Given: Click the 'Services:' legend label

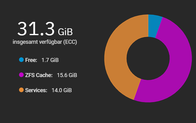Looking at the screenshot, I should click(x=36, y=90).
